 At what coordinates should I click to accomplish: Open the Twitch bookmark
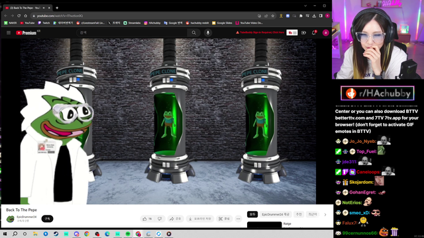pyautogui.click(x=44, y=23)
